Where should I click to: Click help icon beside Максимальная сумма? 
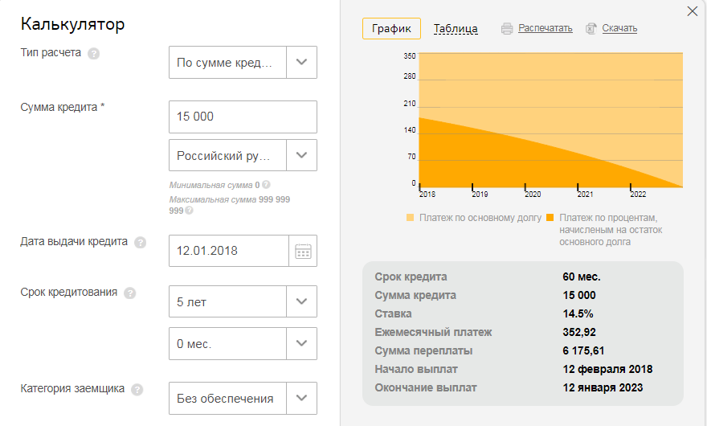click(190, 211)
